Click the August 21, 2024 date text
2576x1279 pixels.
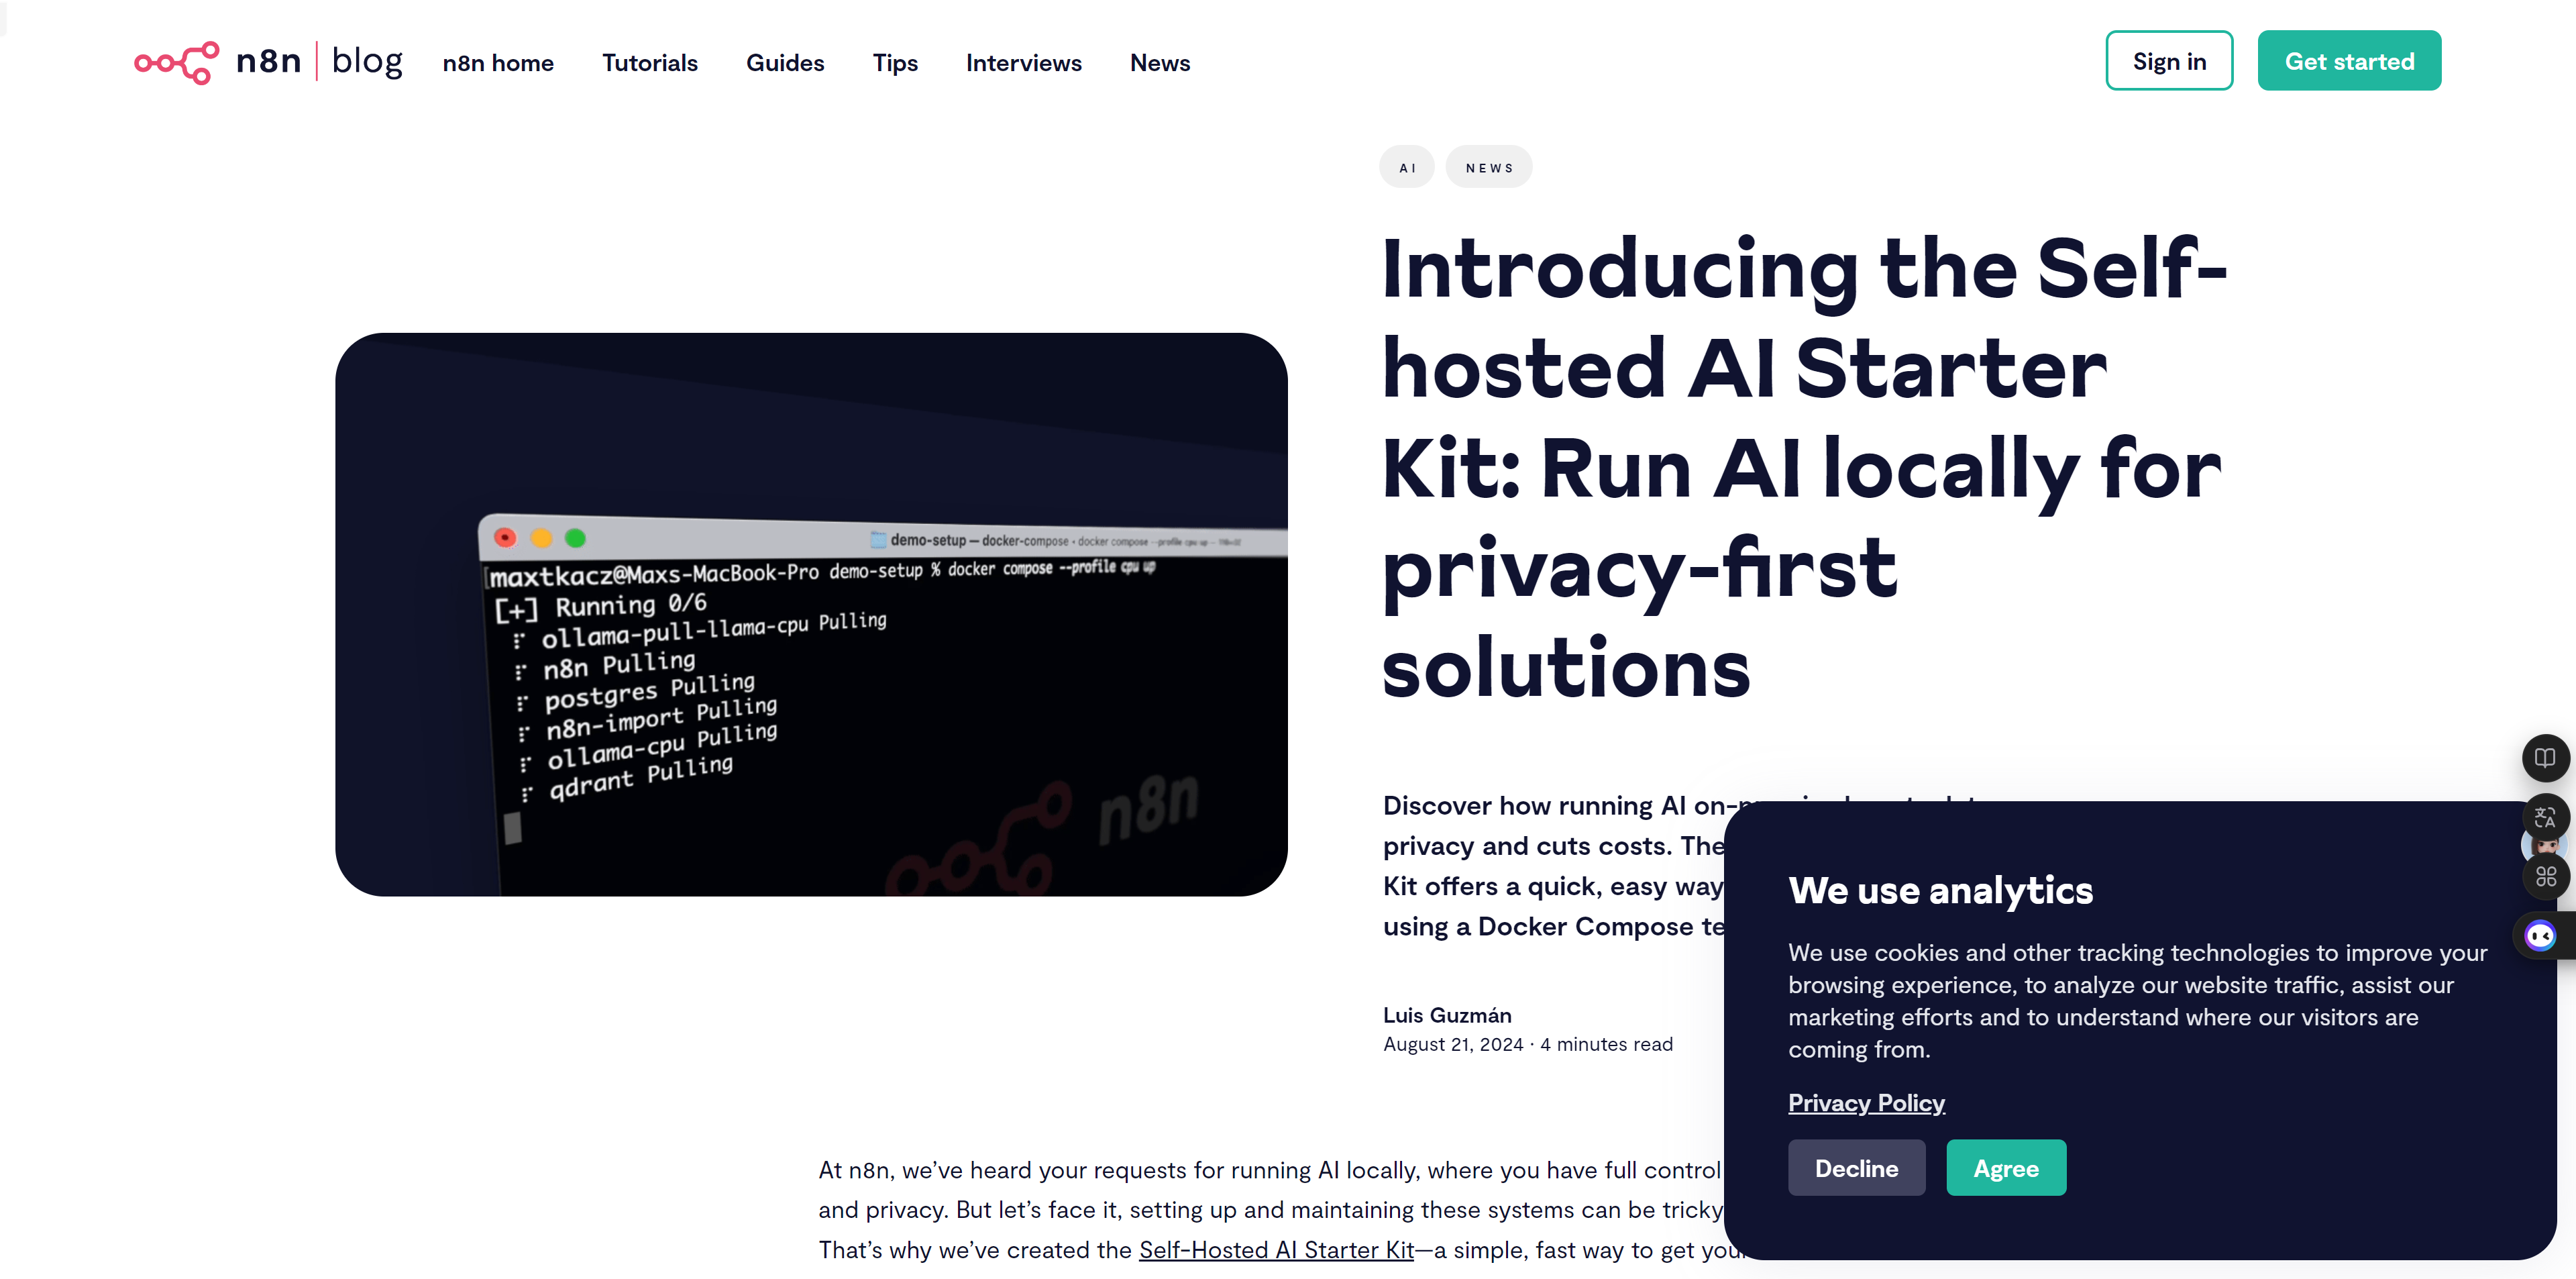pos(1453,1044)
